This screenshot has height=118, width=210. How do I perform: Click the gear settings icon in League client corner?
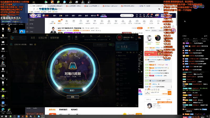(x=137, y=105)
